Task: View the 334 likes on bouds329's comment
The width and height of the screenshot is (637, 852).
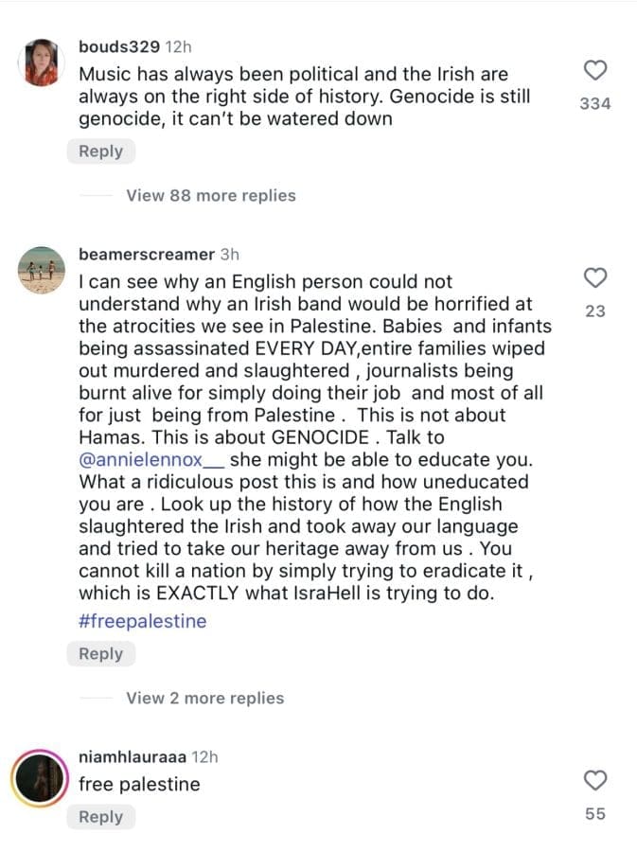Action: (x=595, y=104)
